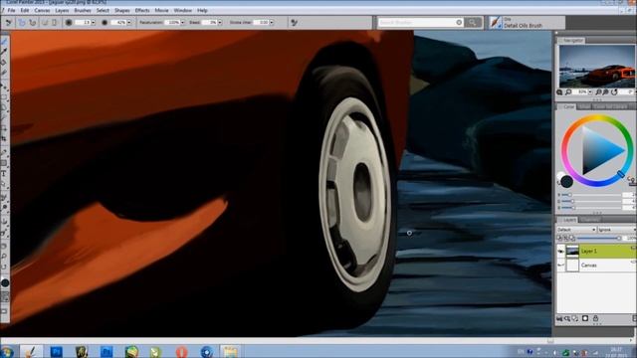Hide Layer 1 using its eye icon

pyautogui.click(x=560, y=252)
